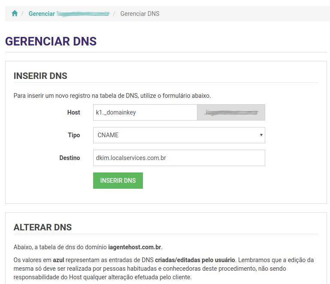Click the home icon in the breadcrumb
The height and width of the screenshot is (284, 330).
click(x=15, y=14)
